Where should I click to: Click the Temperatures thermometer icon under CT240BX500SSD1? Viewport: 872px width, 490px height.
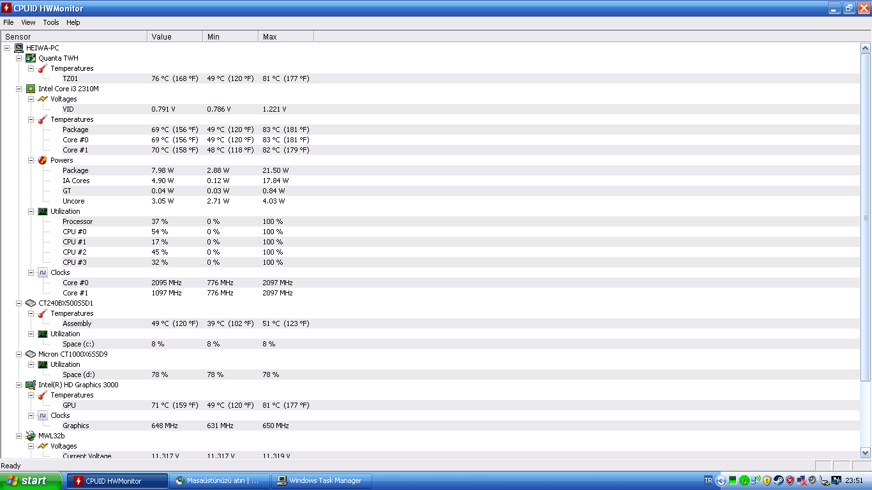point(43,313)
